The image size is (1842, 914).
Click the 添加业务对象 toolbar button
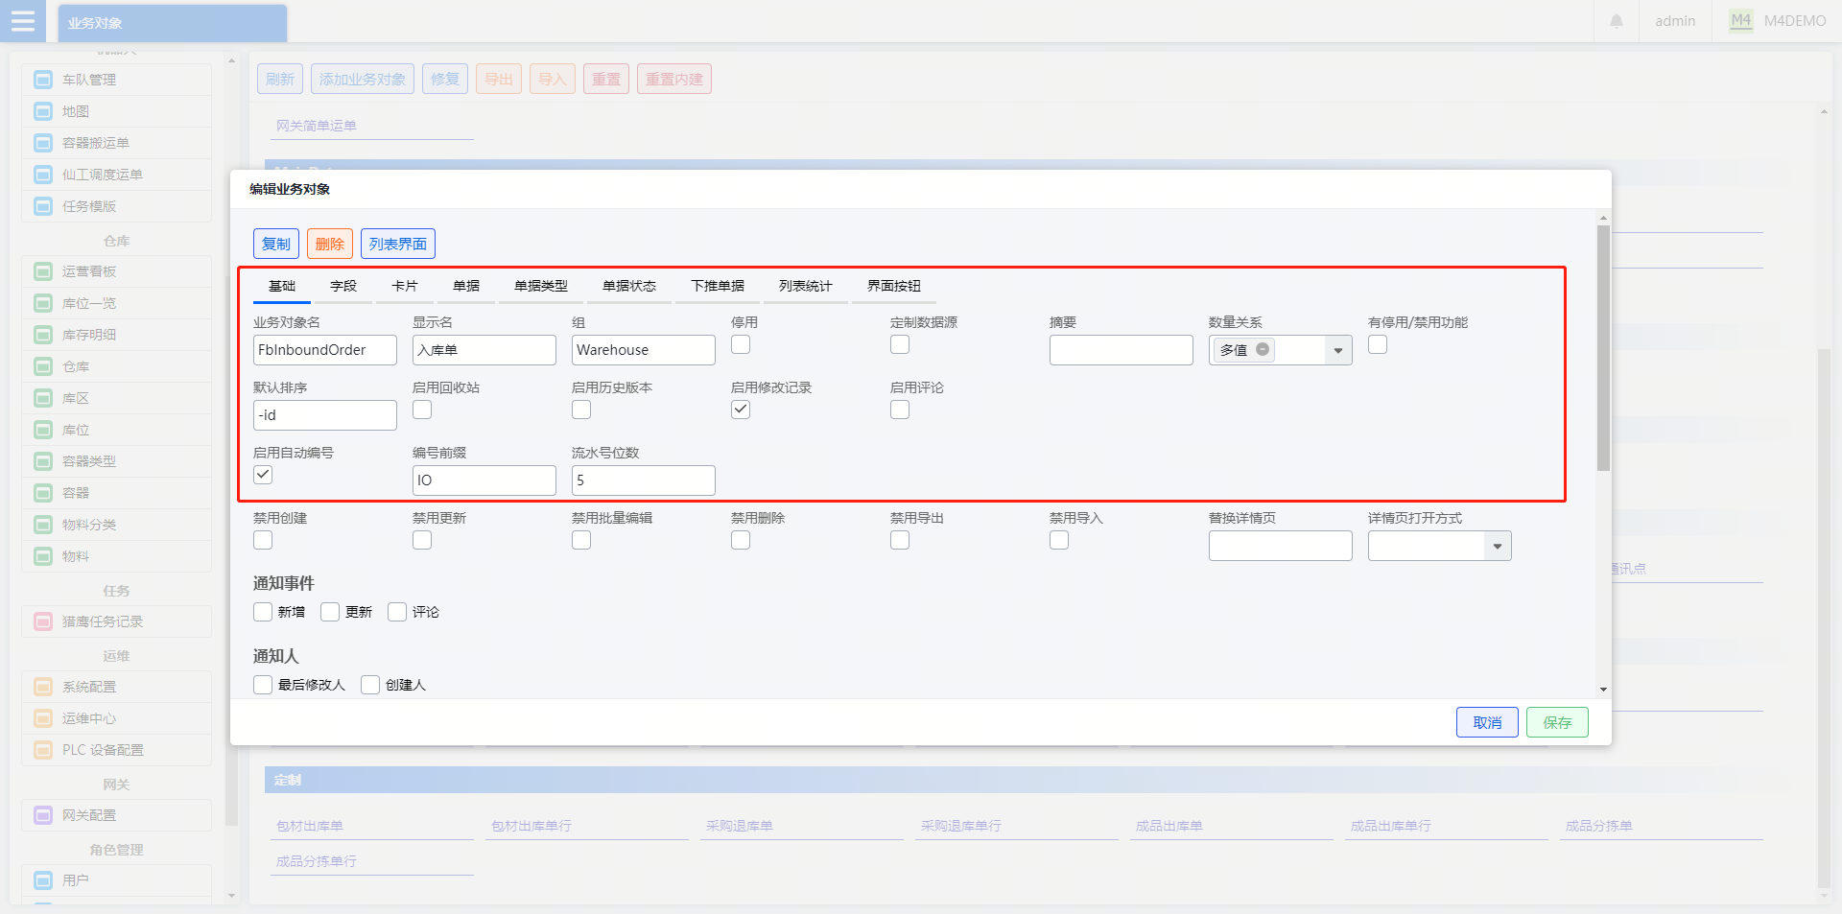(363, 79)
